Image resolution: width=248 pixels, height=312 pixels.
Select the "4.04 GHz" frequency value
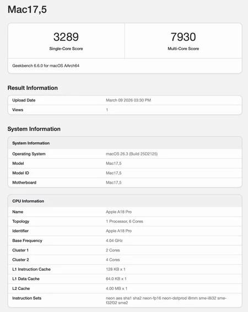click(x=114, y=240)
